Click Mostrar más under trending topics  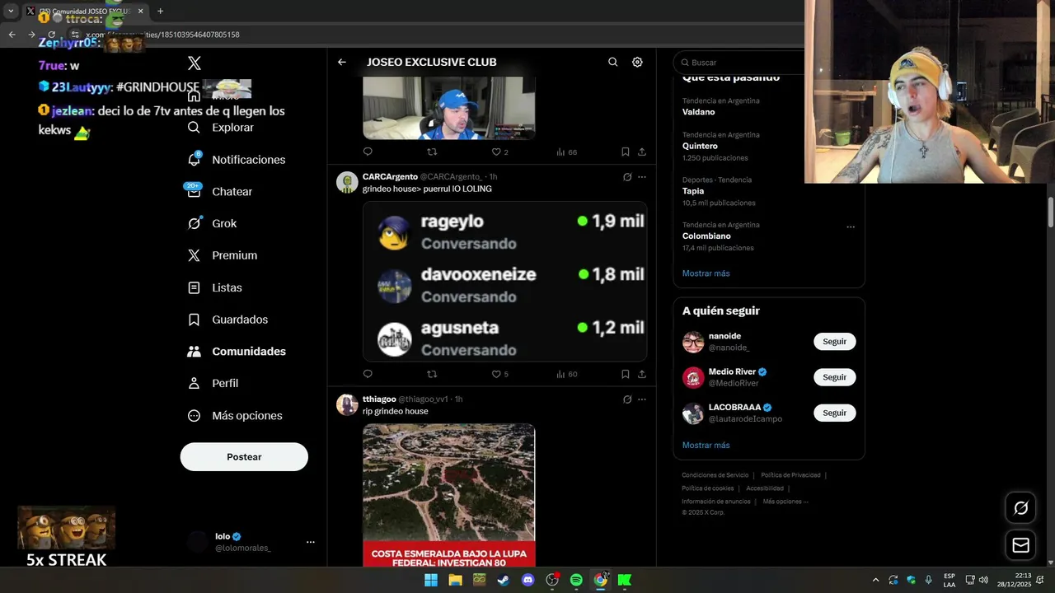706,273
